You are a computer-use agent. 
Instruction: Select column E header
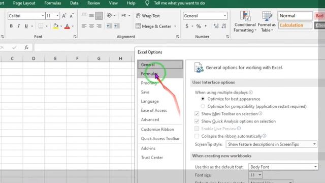(x=55, y=58)
